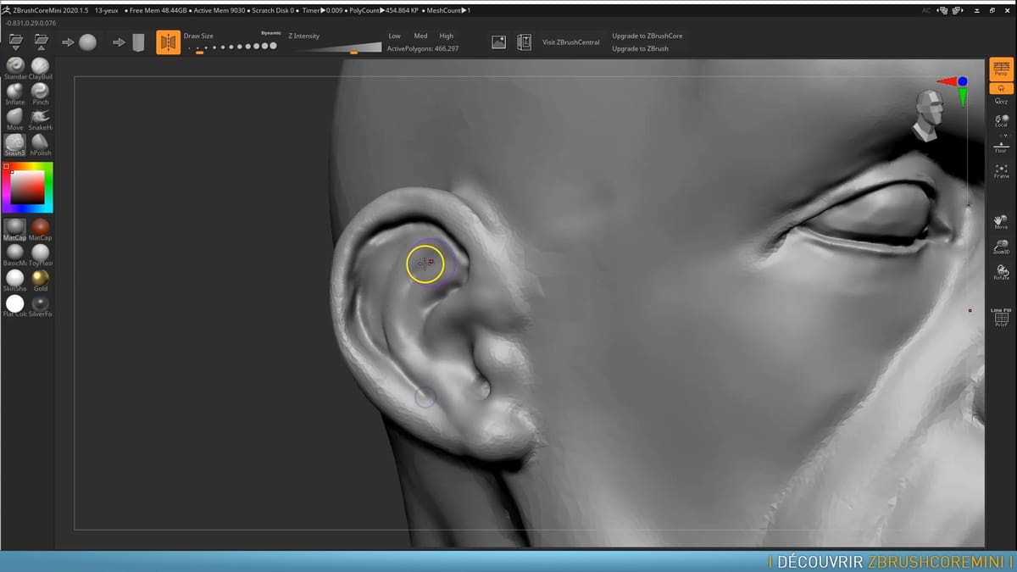Initialize a new stone block mesh
Viewport: 1017px width, 572px height.
131,42
